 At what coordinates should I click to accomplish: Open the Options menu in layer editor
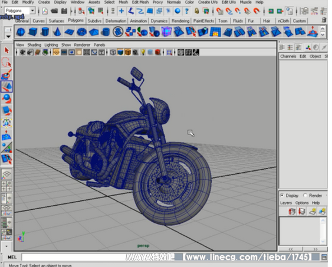(302, 203)
